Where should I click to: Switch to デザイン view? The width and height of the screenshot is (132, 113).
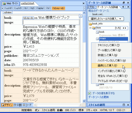7,105
